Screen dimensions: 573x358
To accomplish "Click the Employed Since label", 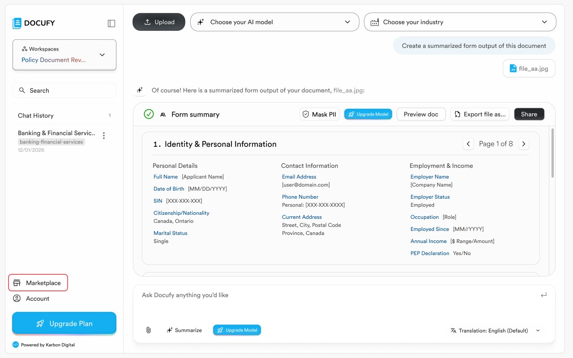I will pos(430,229).
